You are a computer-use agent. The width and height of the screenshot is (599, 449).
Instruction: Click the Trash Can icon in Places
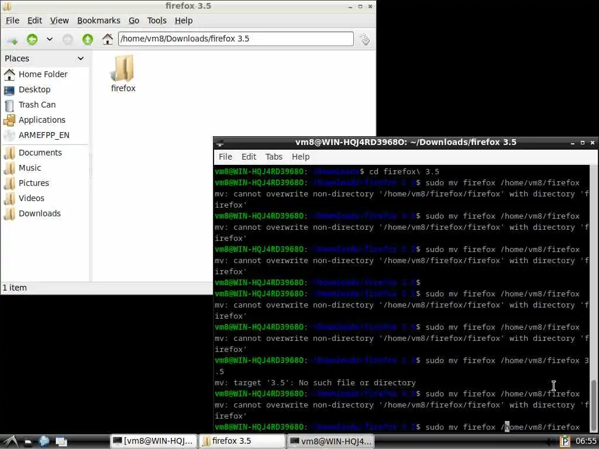[x=9, y=105]
